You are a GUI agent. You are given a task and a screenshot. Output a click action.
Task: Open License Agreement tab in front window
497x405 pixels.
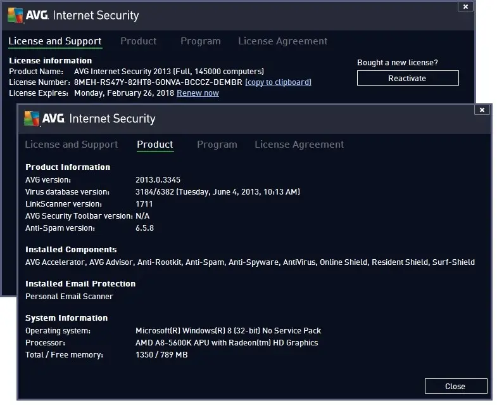299,145
